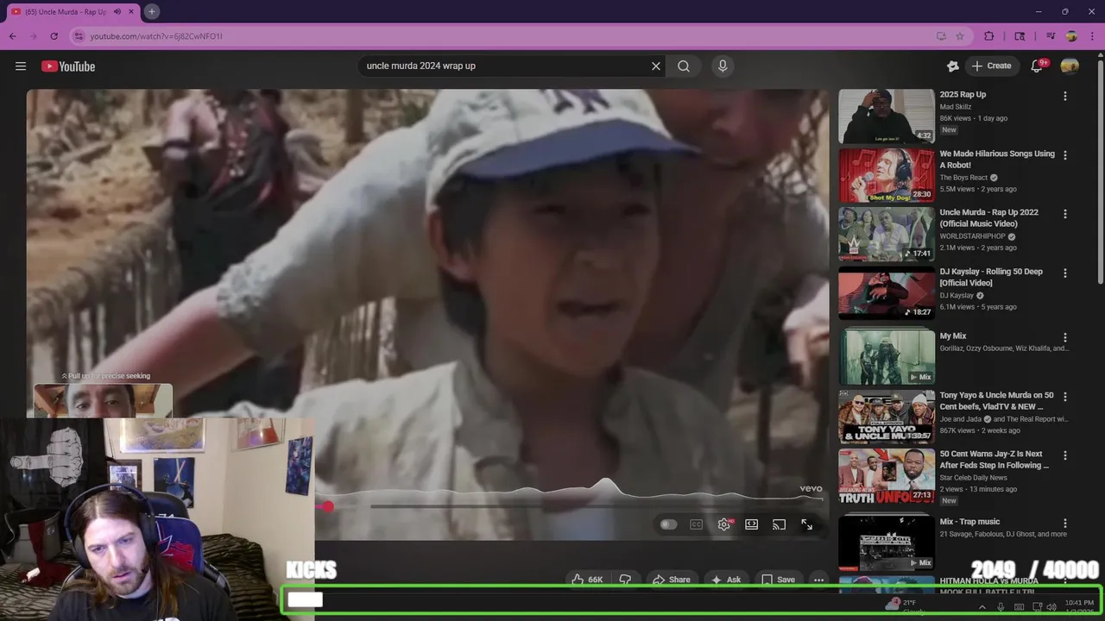Open a new browser tab
The image size is (1105, 621).
pyautogui.click(x=151, y=11)
